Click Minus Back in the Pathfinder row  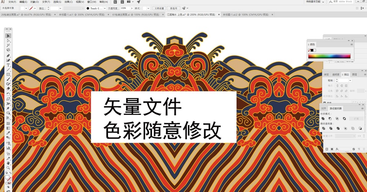(x=360, y=128)
